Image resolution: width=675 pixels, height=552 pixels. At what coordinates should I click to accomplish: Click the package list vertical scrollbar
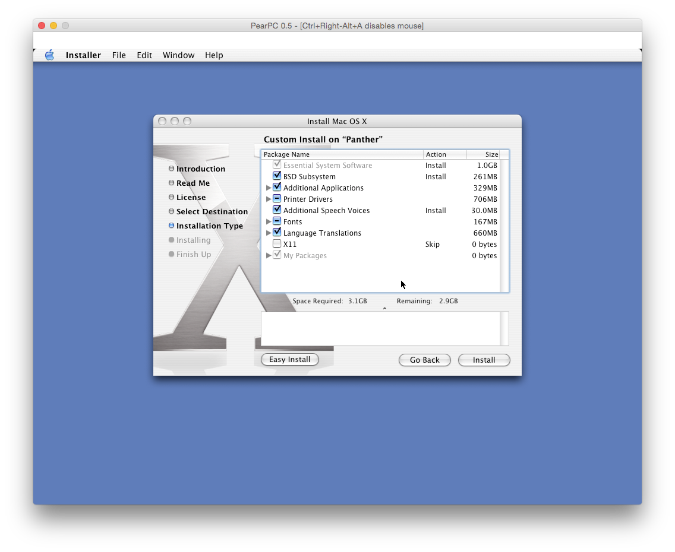click(x=504, y=226)
